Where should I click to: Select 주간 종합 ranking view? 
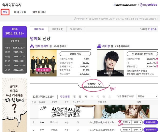coord(65,97)
